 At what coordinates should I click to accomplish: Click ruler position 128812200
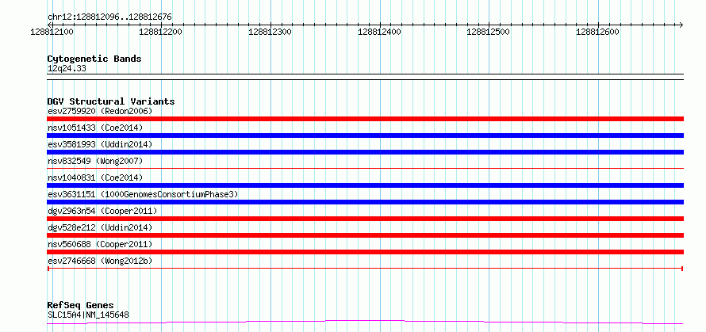pos(161,32)
